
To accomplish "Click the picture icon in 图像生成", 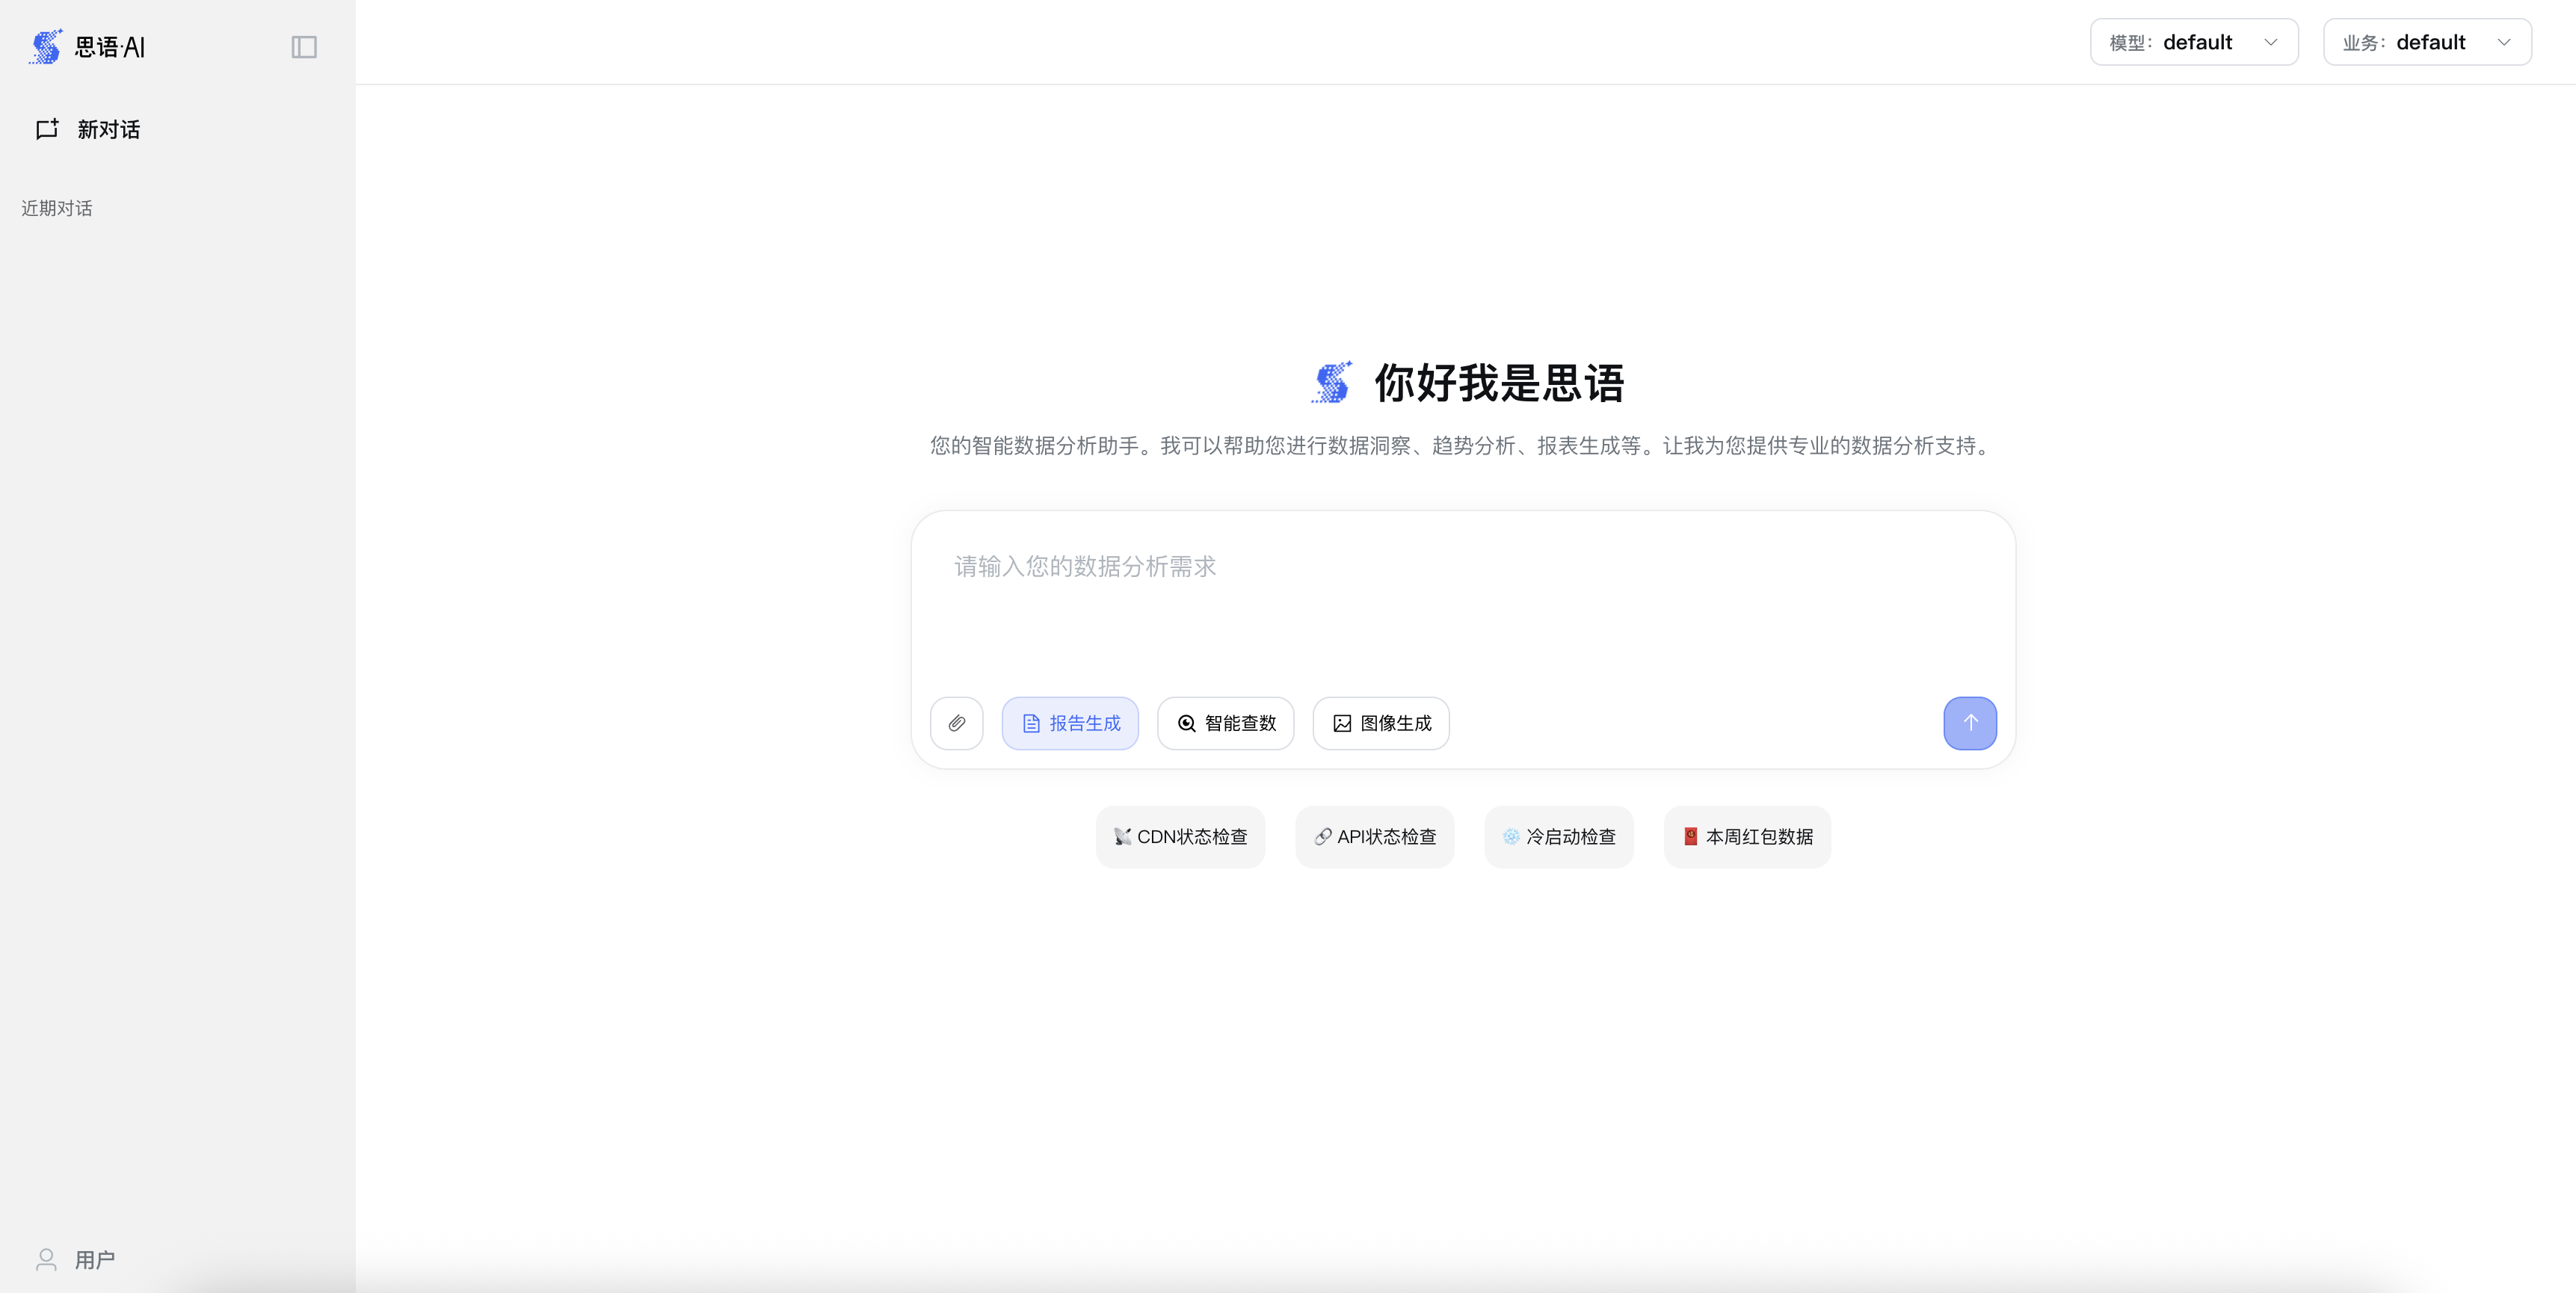I will [x=1342, y=723].
